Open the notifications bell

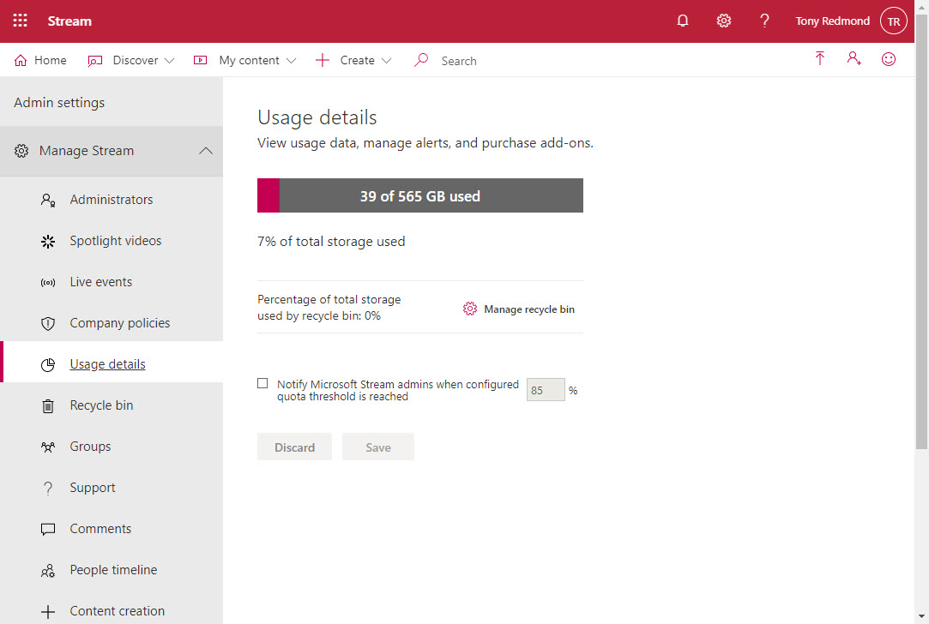(x=683, y=21)
